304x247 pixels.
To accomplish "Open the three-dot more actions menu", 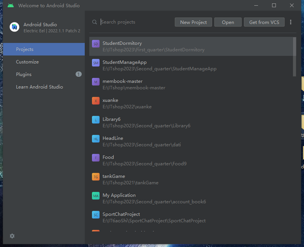I will point(290,22).
